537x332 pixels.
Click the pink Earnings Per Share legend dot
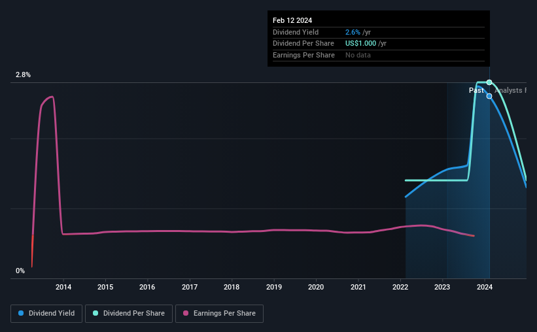186,313
